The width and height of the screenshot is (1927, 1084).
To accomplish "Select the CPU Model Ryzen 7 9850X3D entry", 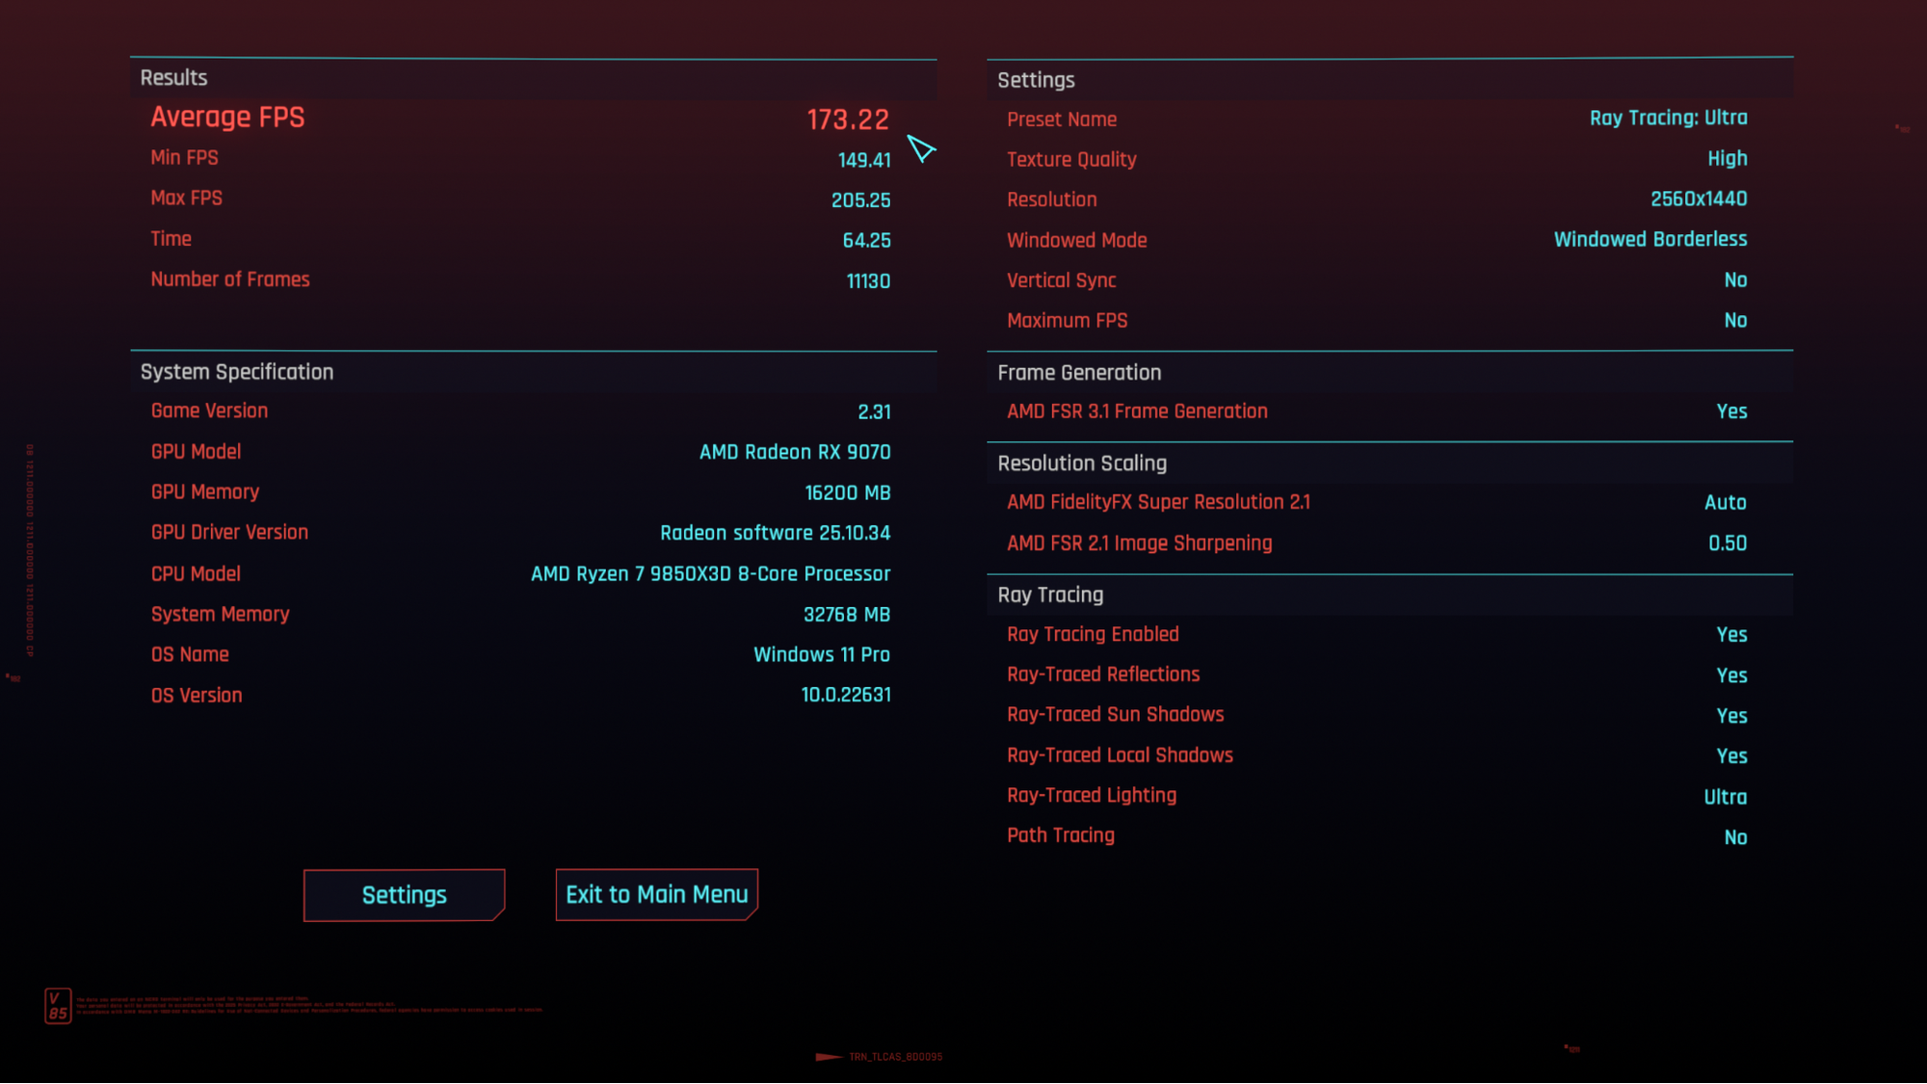I will 710,574.
